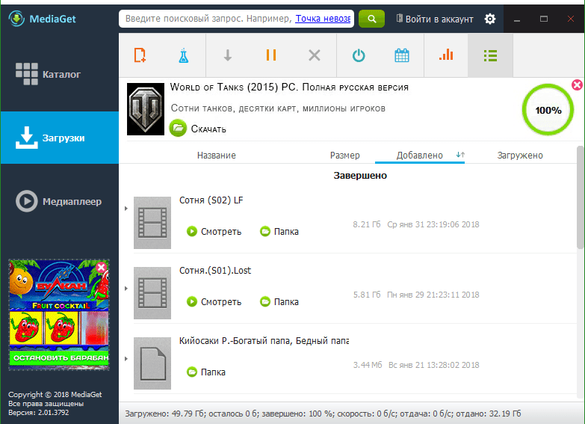Click the delete download X icon
The width and height of the screenshot is (585, 424).
[315, 55]
